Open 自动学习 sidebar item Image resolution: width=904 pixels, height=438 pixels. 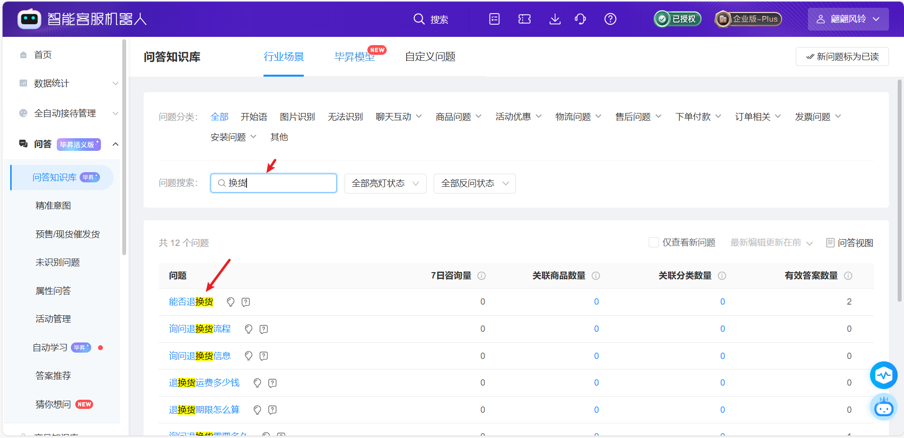pos(50,348)
